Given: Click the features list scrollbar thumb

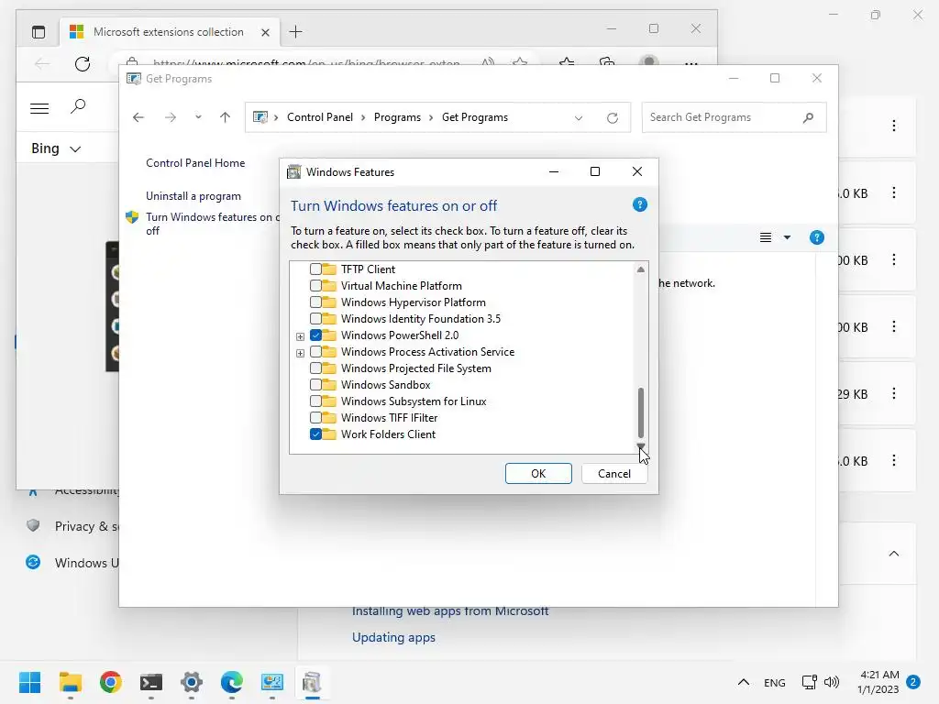Looking at the screenshot, I should pyautogui.click(x=641, y=413).
